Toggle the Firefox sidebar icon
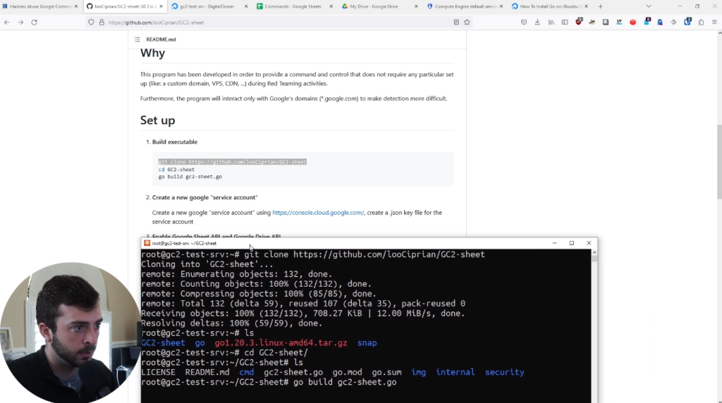The width and height of the screenshot is (722, 403). coord(565,22)
